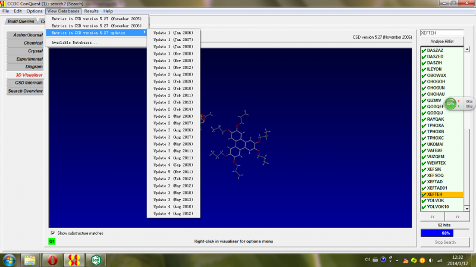Open the Crystal pane

pyautogui.click(x=25, y=51)
